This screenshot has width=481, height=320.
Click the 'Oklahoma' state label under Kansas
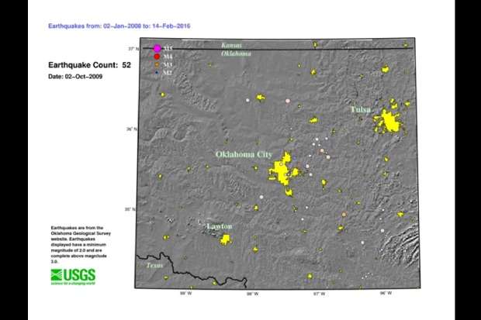[236, 53]
